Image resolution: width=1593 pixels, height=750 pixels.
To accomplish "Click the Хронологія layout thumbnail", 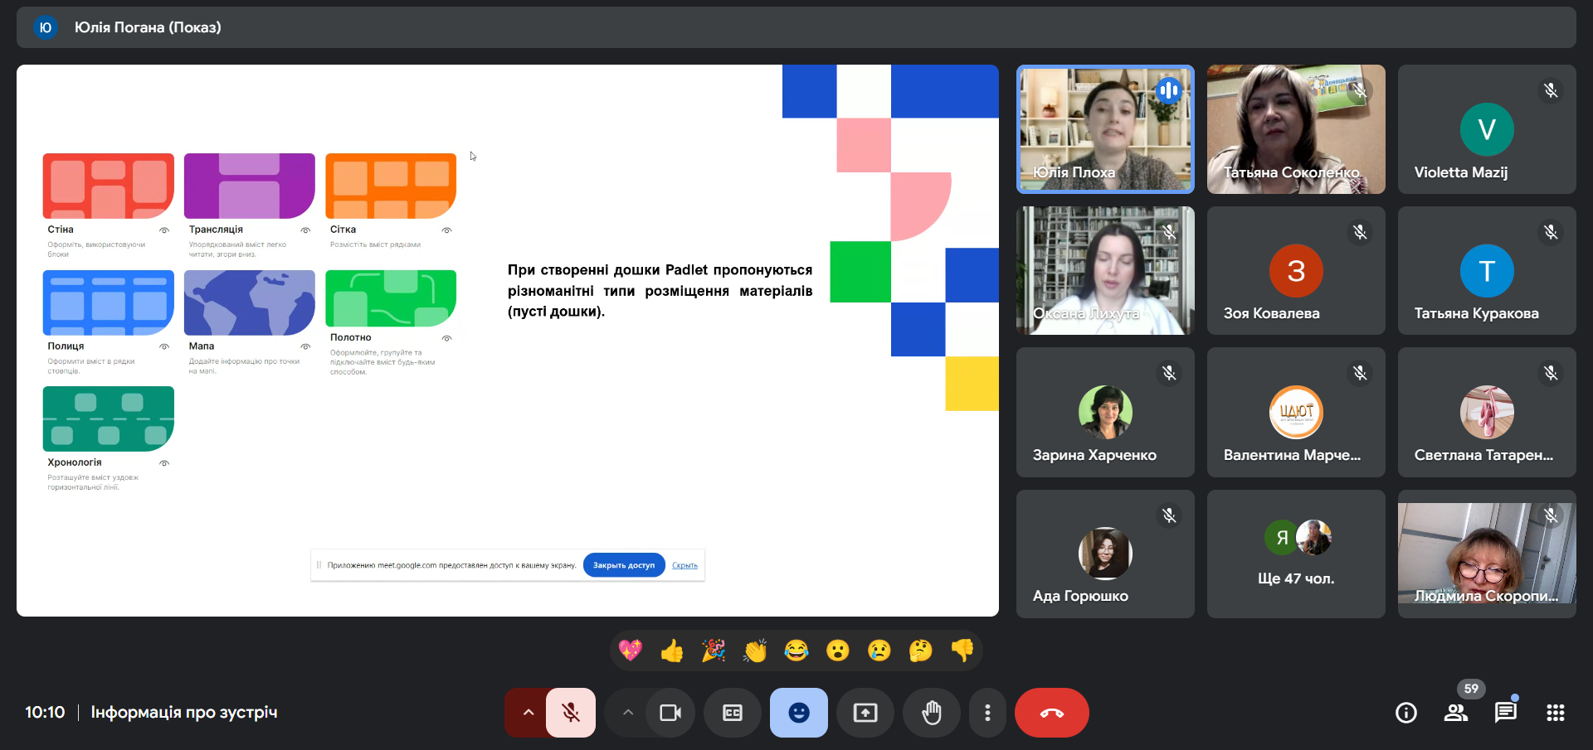I will (x=108, y=419).
